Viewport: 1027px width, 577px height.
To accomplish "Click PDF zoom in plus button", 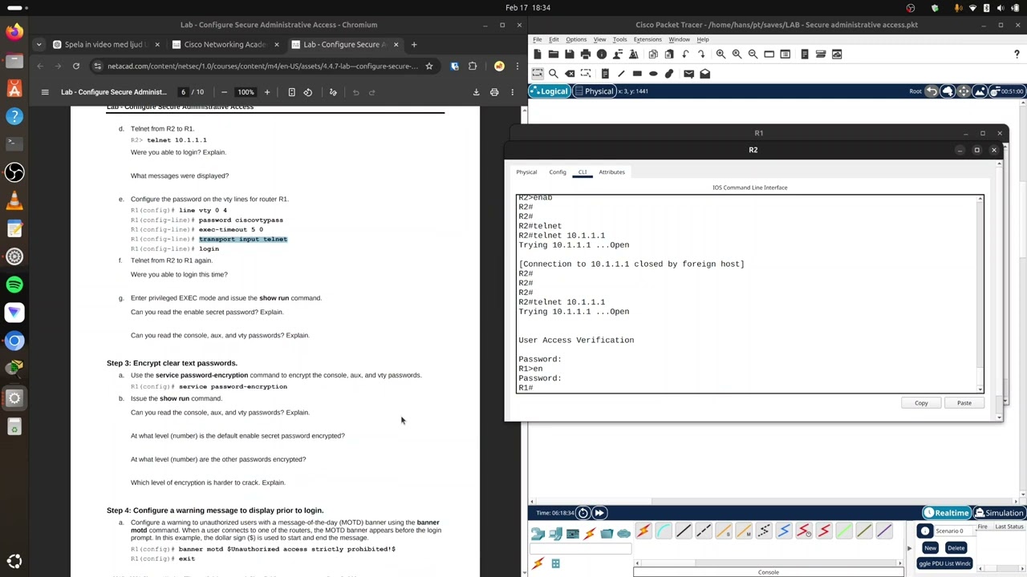I will [267, 92].
